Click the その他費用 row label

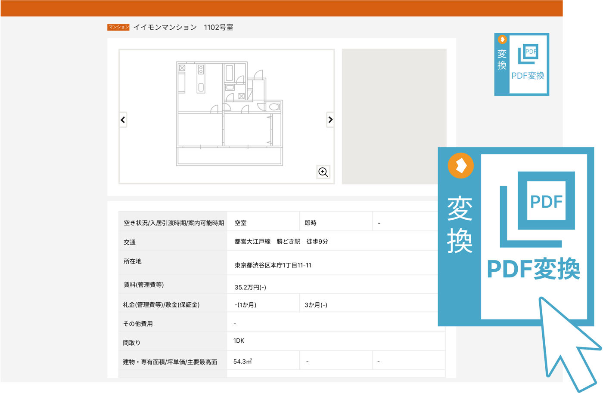point(138,323)
